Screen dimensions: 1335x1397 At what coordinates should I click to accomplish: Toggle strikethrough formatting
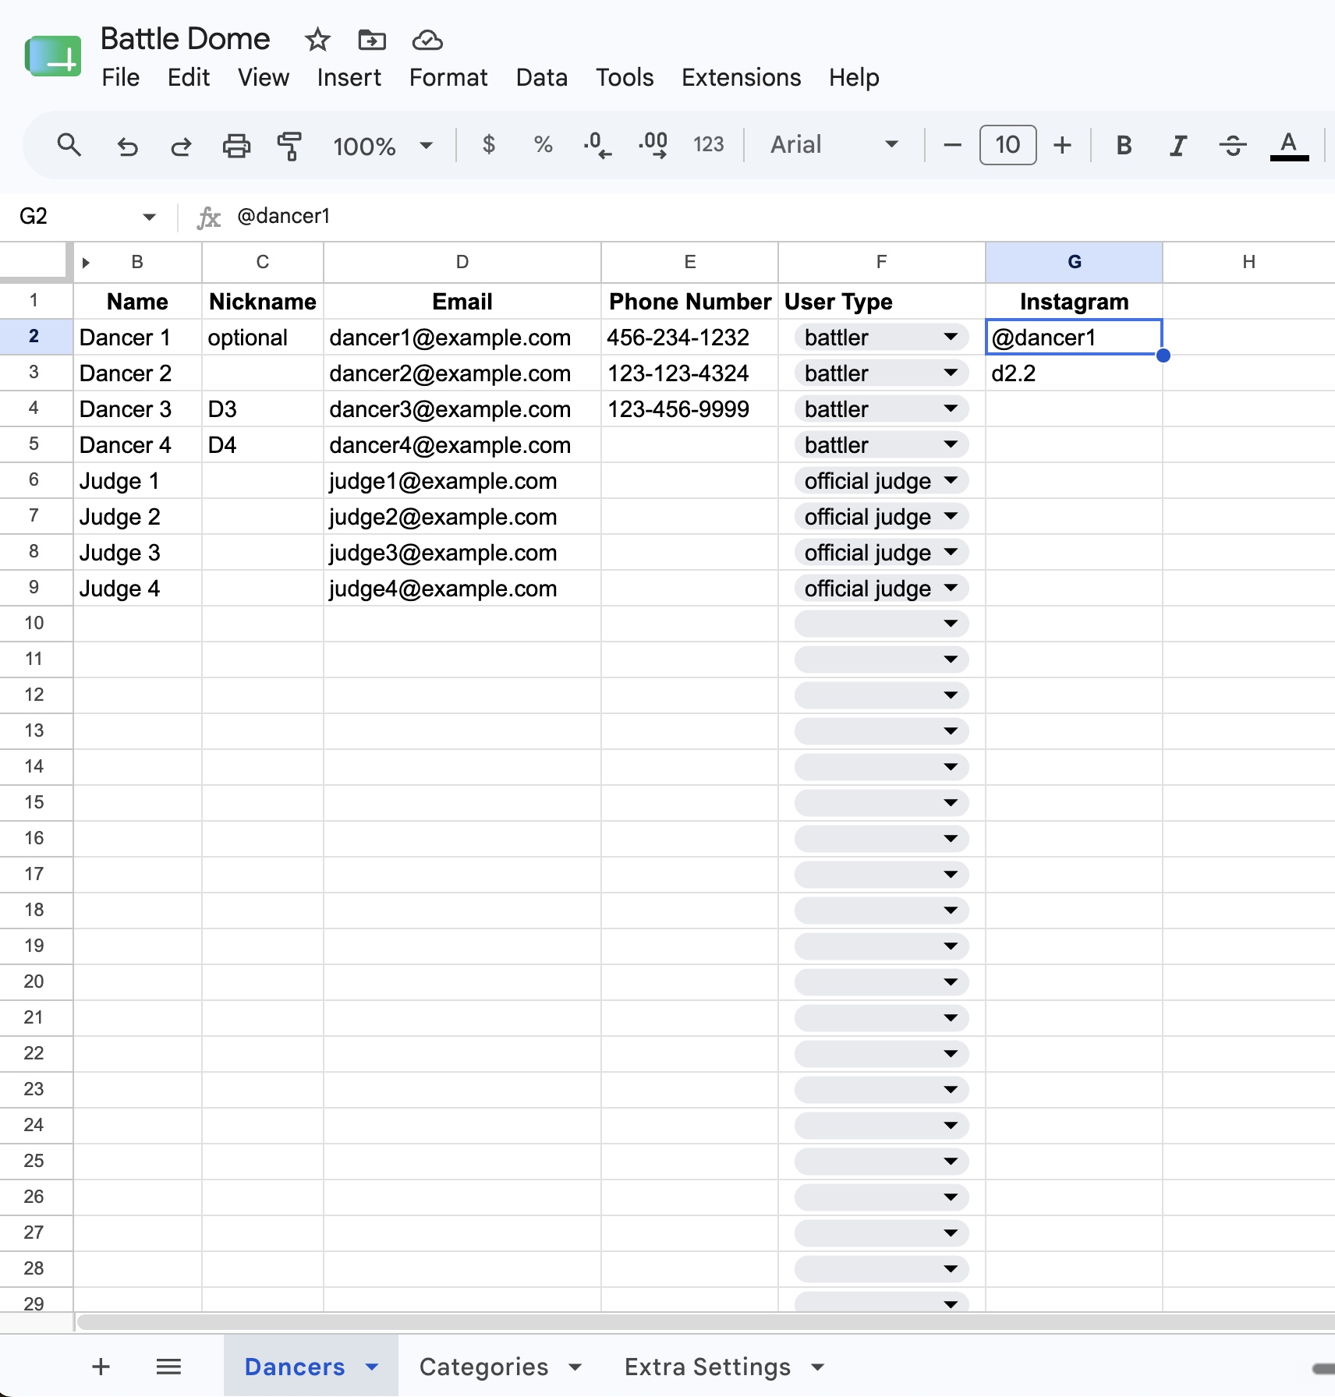point(1233,146)
